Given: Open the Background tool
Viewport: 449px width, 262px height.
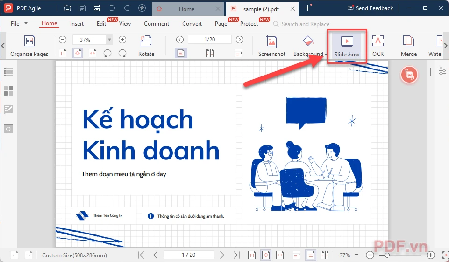Looking at the screenshot, I should [x=308, y=46].
